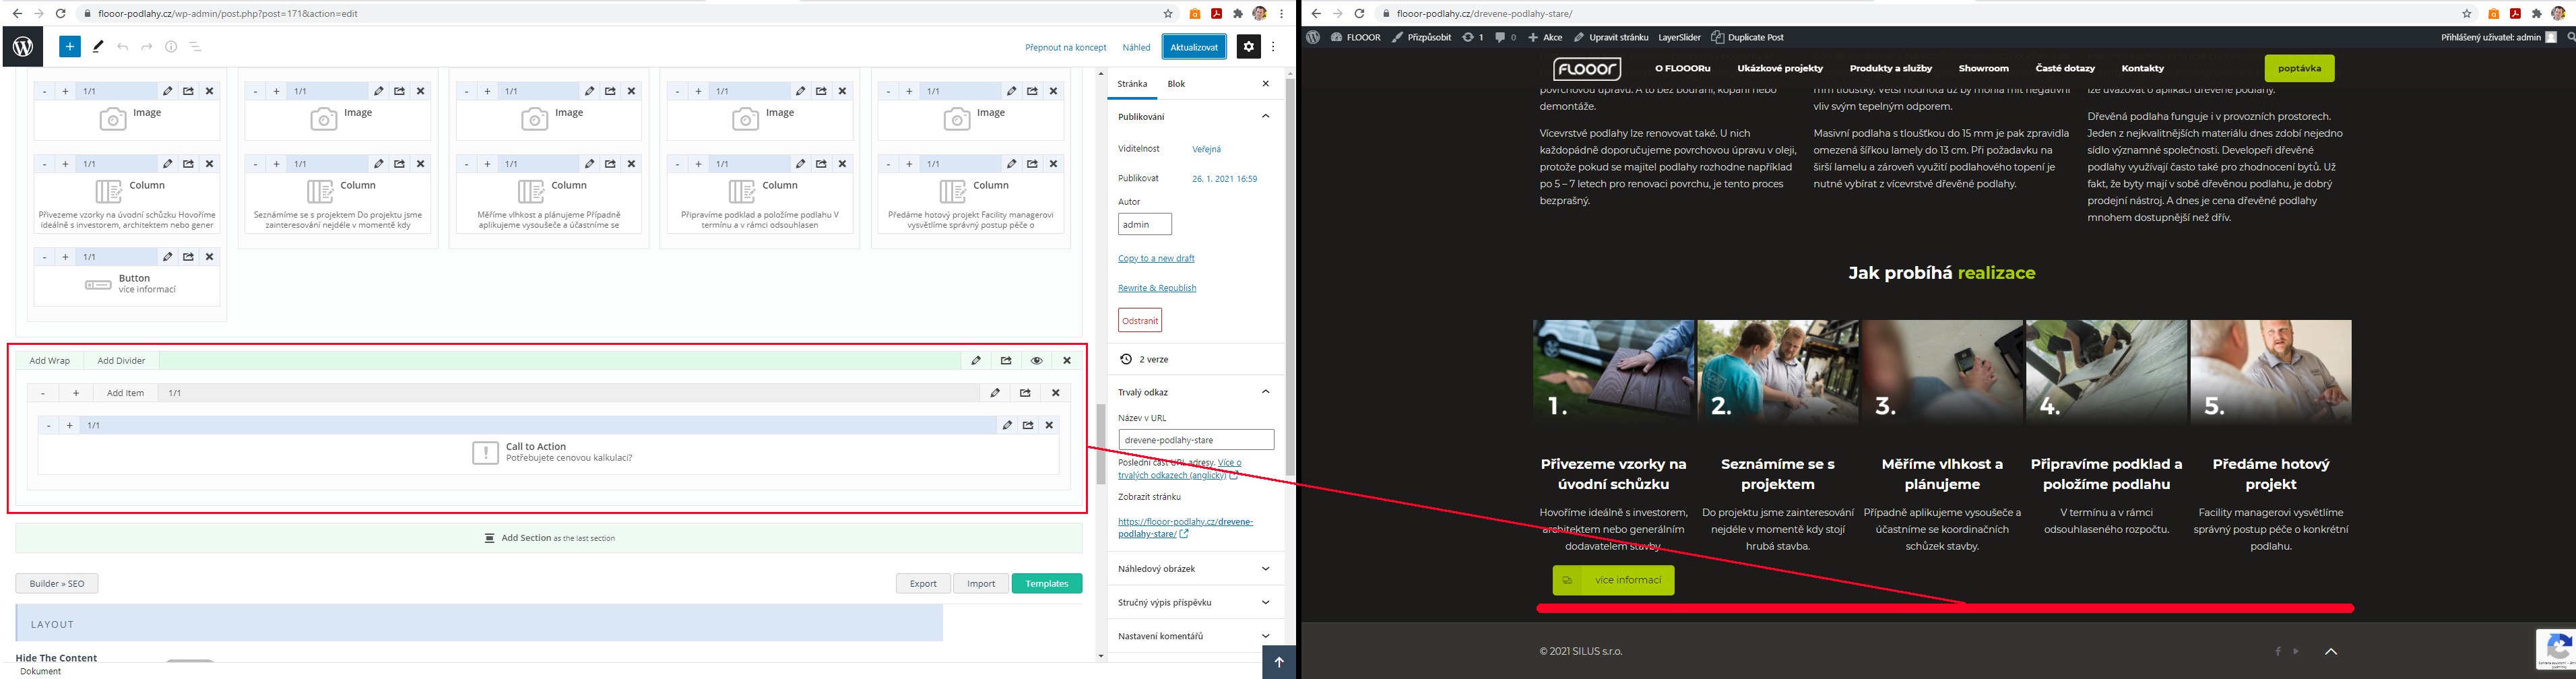Change visibility via Veřejná link

[x=1206, y=149]
